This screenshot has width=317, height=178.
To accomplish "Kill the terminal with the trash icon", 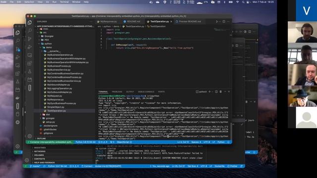I will [220, 91].
